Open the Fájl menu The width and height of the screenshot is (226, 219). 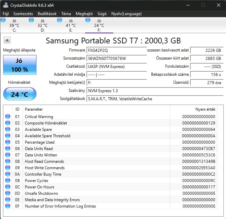[6, 14]
